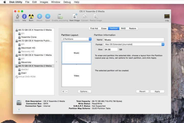Image resolution: width=184 pixels, height=123 pixels.
Task: Click the Mount toolbar icon
Action: click(x=39, y=16)
